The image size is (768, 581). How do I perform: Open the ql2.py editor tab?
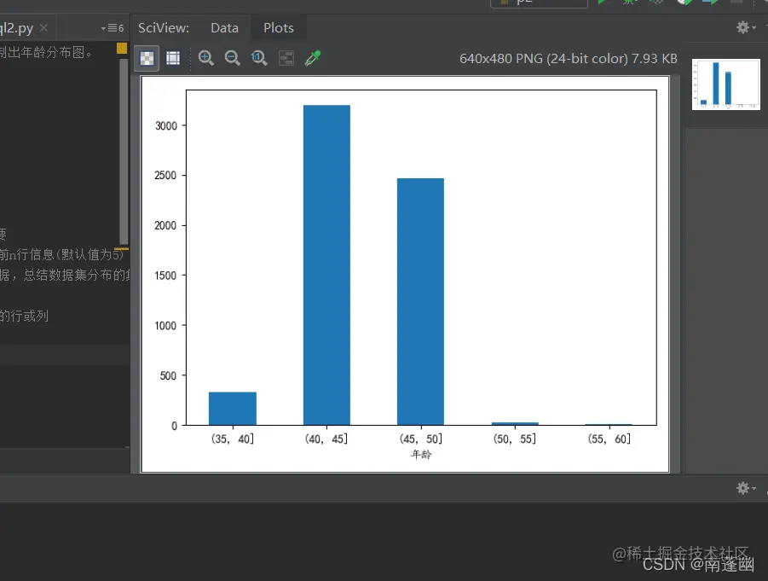click(x=16, y=28)
